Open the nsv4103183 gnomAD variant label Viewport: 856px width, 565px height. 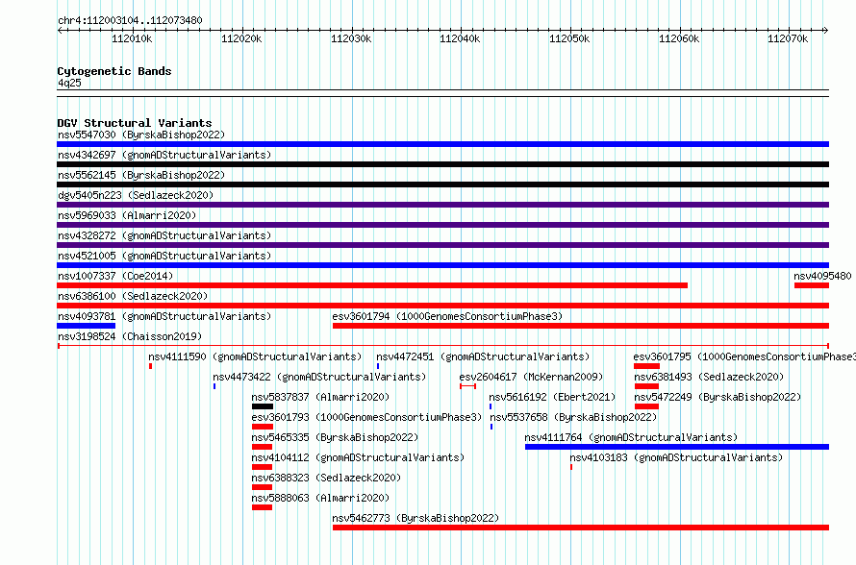(x=676, y=457)
